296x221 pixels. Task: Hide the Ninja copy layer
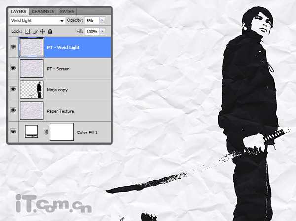pyautogui.click(x=13, y=89)
